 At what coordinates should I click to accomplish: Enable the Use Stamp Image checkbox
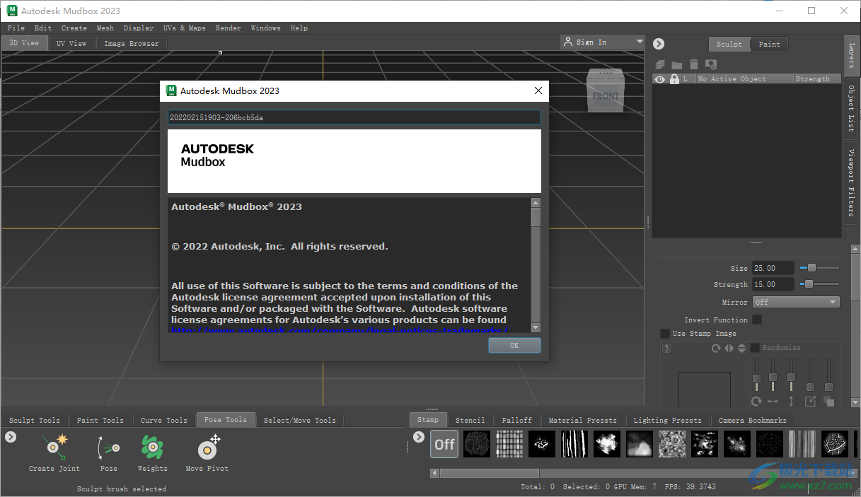coord(665,333)
